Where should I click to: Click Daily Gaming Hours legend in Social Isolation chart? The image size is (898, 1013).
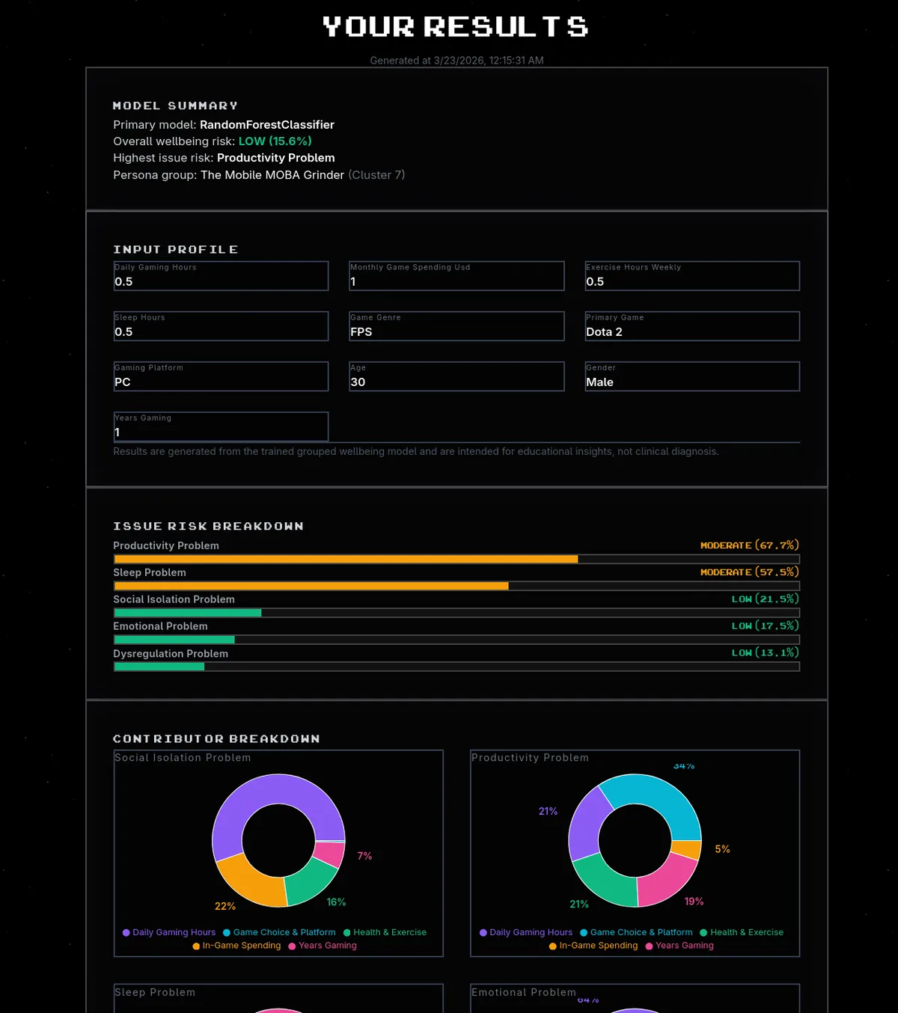click(169, 932)
